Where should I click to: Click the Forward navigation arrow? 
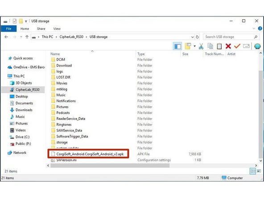coord(14,37)
